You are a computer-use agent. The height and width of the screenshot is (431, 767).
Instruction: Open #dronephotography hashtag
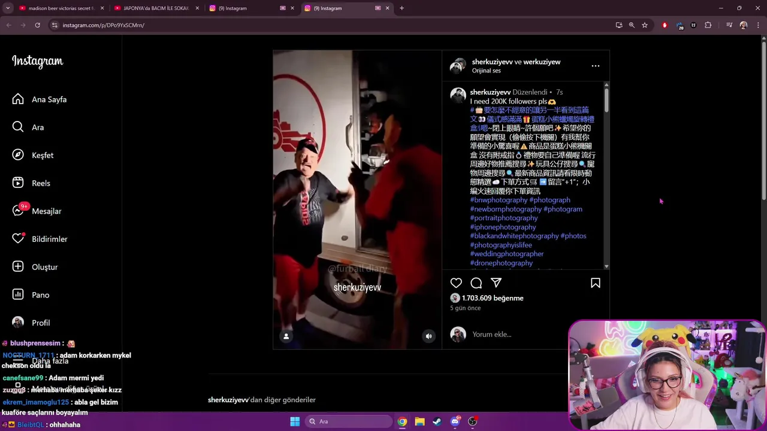pos(502,263)
